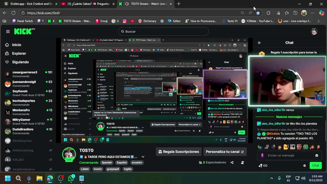Screen dimensions: 327x184
Task: Click the guayaquil tag
Action: 113,169
